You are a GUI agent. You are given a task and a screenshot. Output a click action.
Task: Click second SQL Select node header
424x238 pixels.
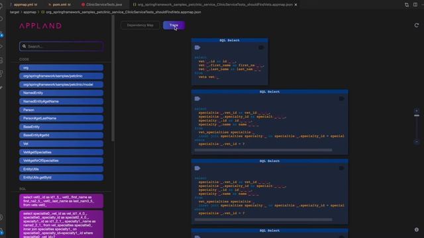tap(270, 92)
